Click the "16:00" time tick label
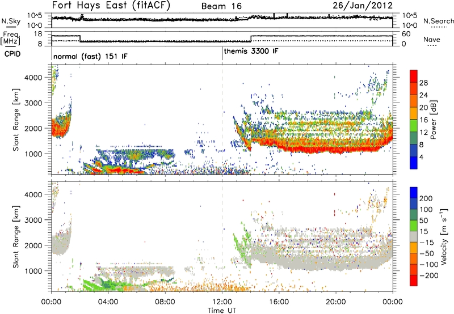 (279, 302)
